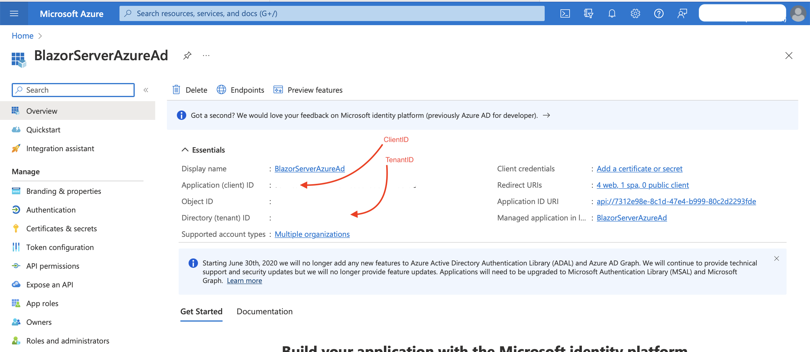The height and width of the screenshot is (352, 810).
Task: Click the Preview features icon
Action: point(278,90)
